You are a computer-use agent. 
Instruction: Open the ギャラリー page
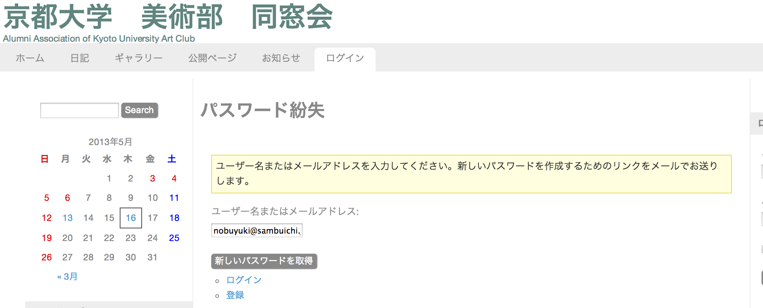[138, 58]
